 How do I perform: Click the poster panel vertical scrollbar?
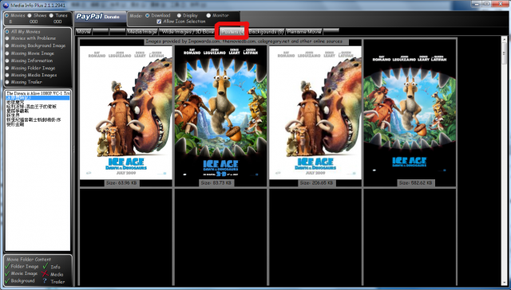pos(505,161)
